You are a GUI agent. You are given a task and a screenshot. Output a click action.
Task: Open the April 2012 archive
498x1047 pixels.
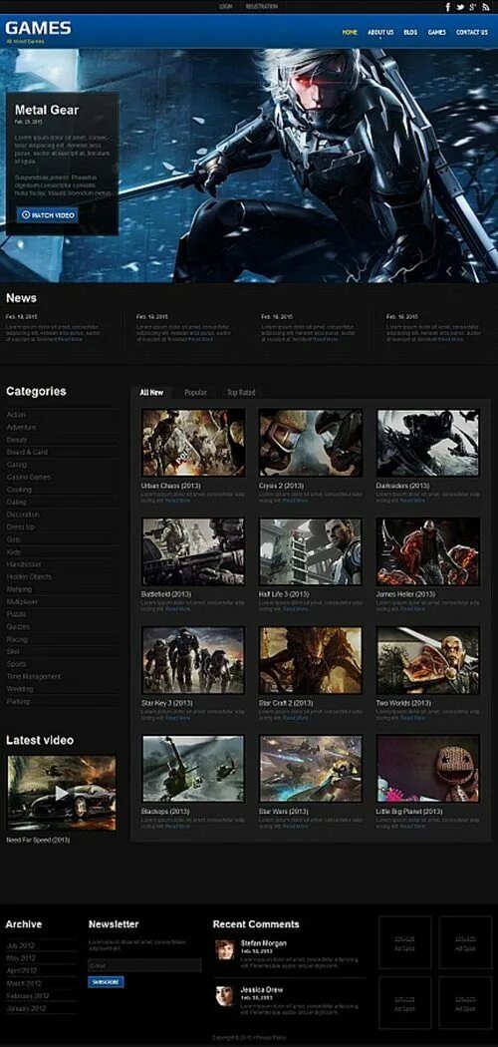click(21, 971)
